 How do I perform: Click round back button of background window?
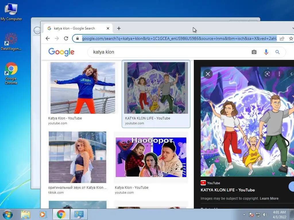(x=37, y=30)
